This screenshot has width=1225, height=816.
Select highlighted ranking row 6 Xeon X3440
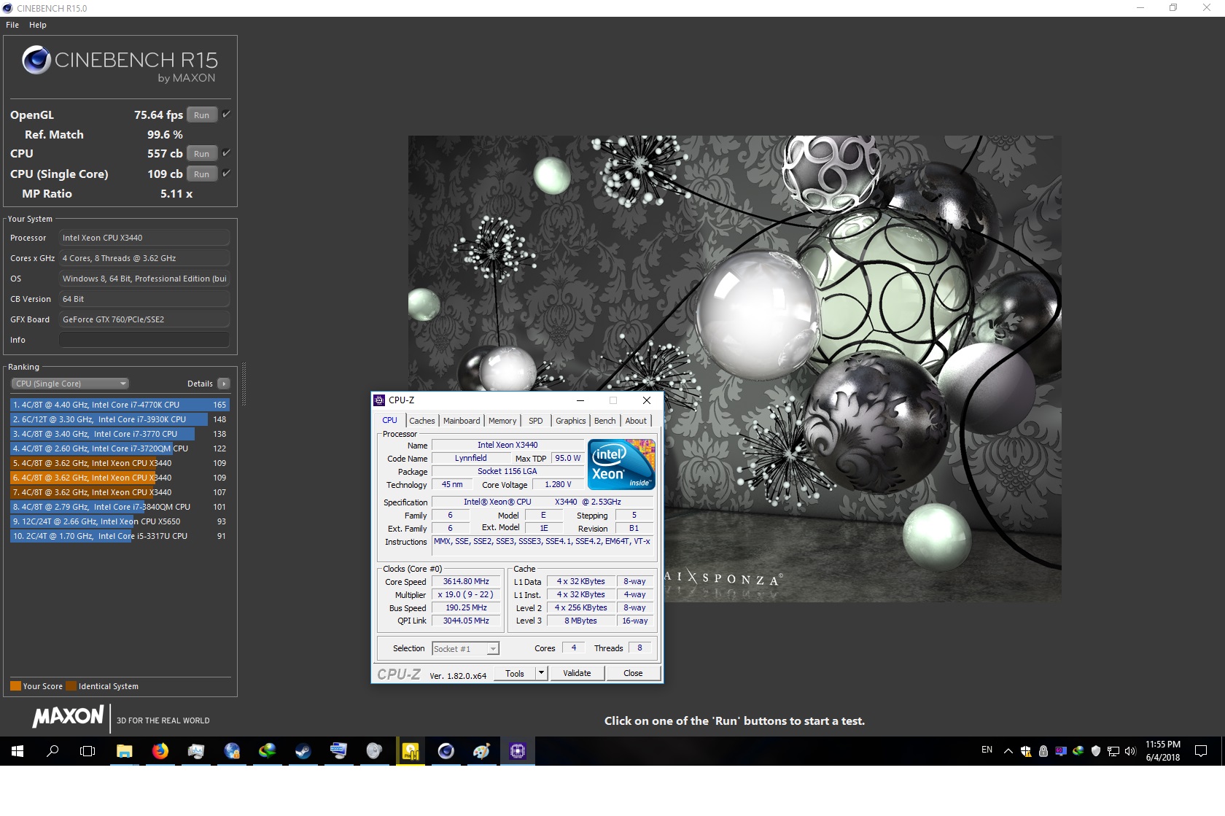(120, 478)
